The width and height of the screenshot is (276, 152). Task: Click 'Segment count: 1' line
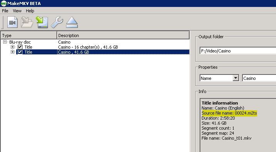[x=218, y=128]
